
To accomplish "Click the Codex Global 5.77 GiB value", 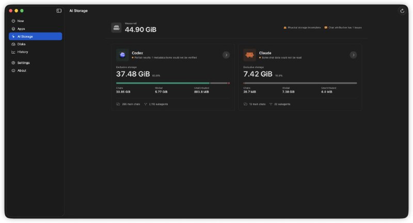I will (161, 92).
